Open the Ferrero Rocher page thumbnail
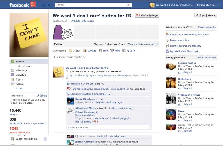The width and height of the screenshot is (223, 146). click(171, 66)
